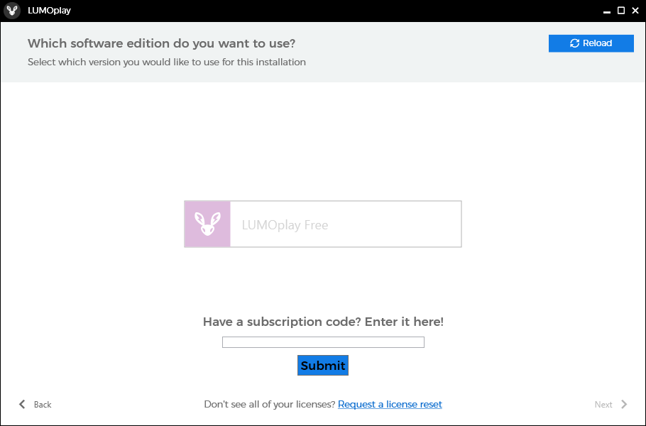Click the pink deer icon on Free edition
The image size is (646, 426).
click(207, 224)
